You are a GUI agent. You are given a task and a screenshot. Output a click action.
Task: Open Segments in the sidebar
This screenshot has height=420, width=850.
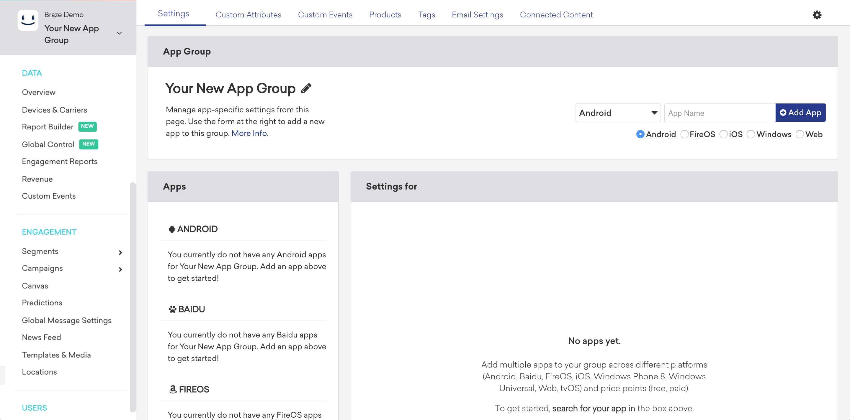(40, 251)
